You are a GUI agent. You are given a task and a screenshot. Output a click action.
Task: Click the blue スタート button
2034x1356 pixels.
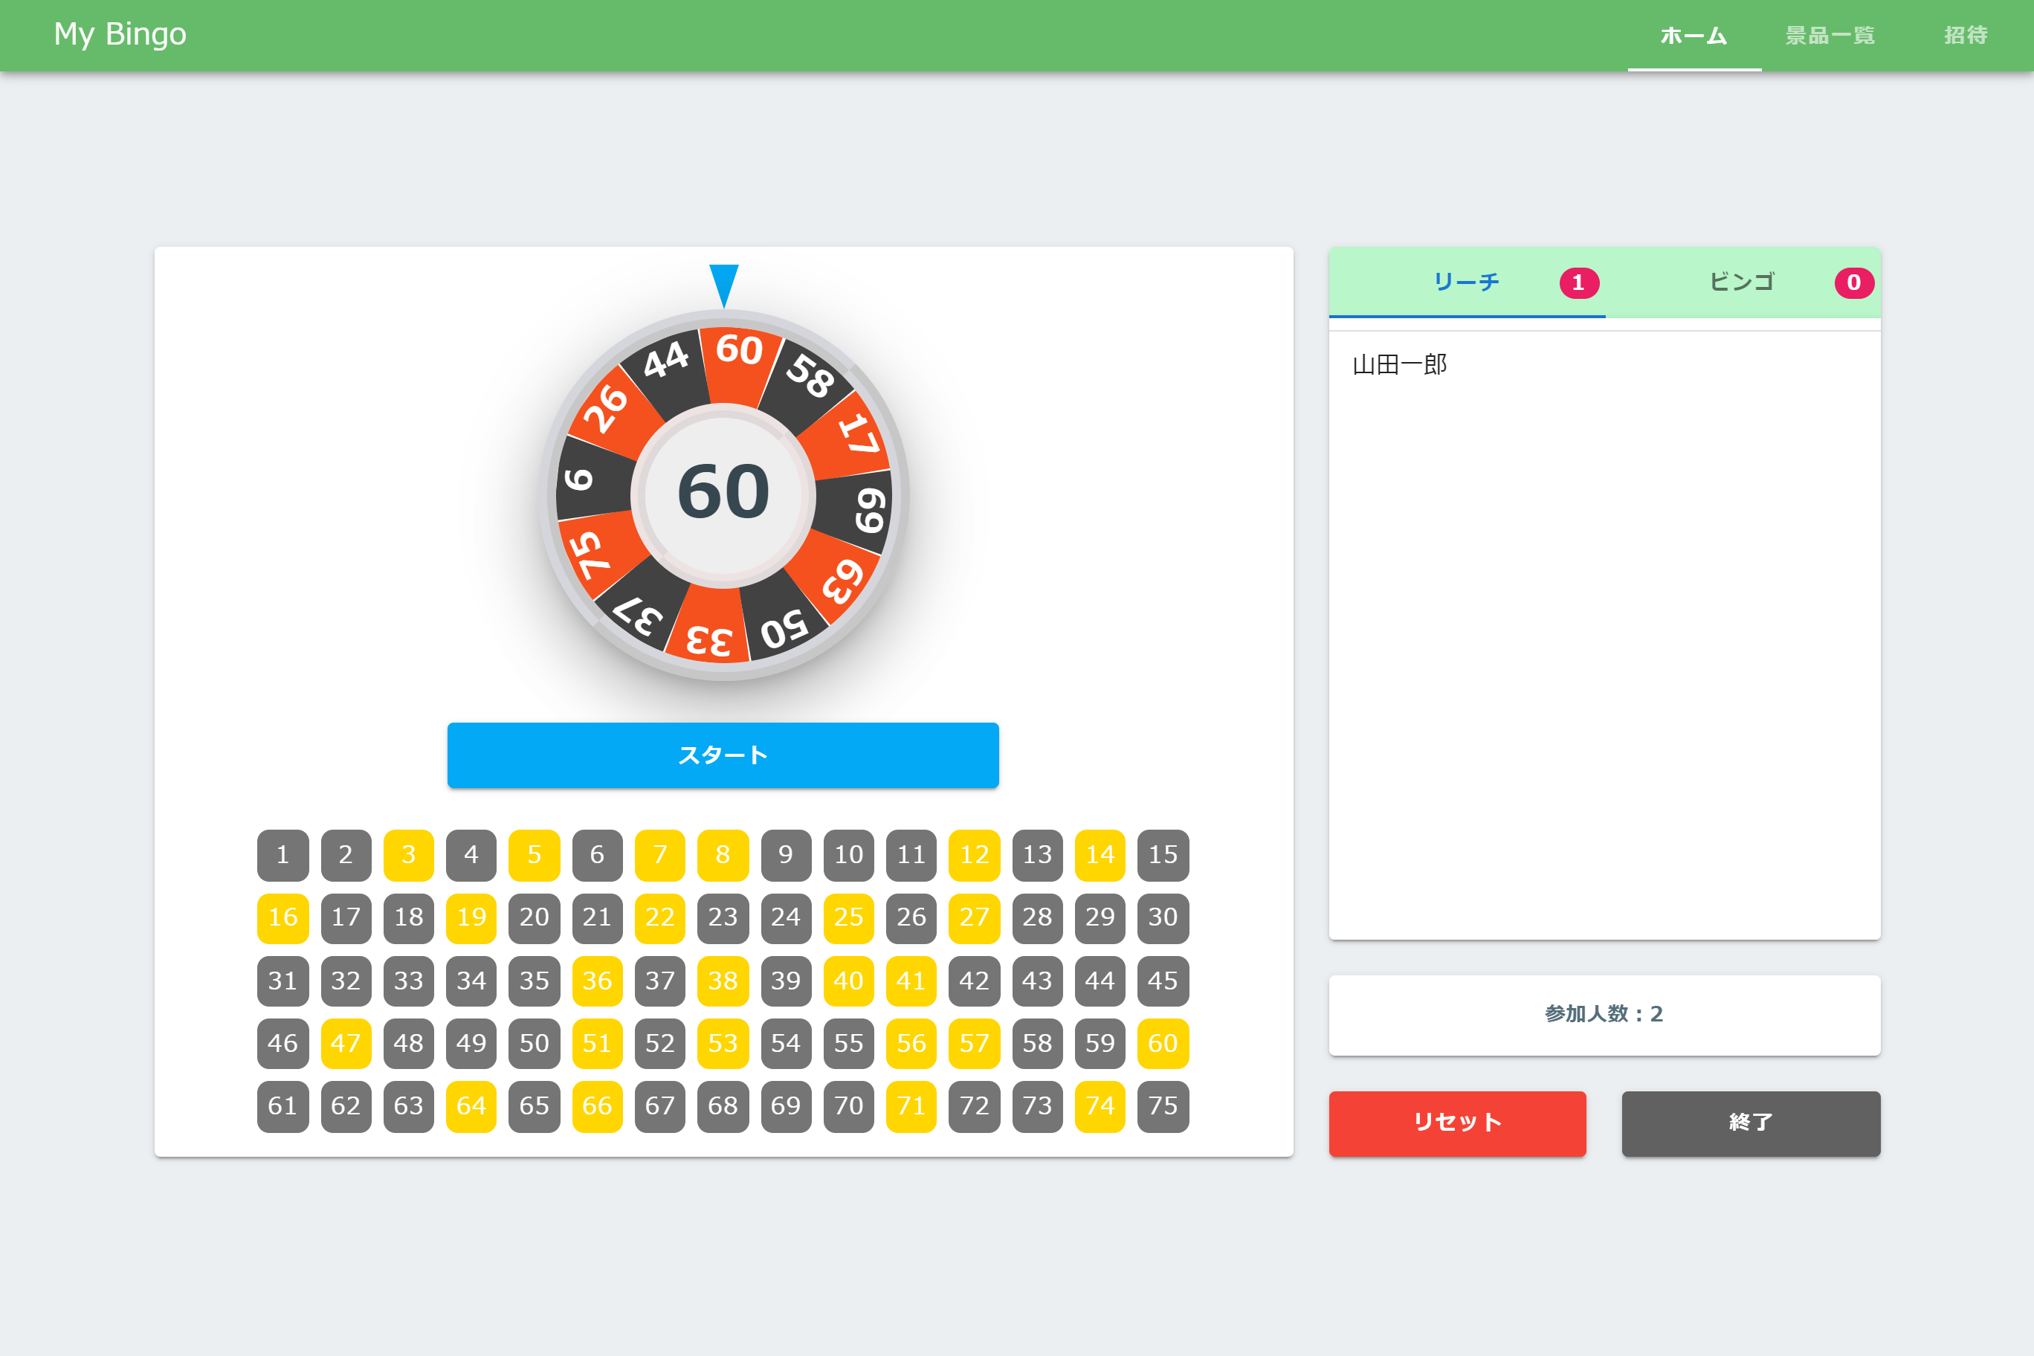pyautogui.click(x=723, y=755)
